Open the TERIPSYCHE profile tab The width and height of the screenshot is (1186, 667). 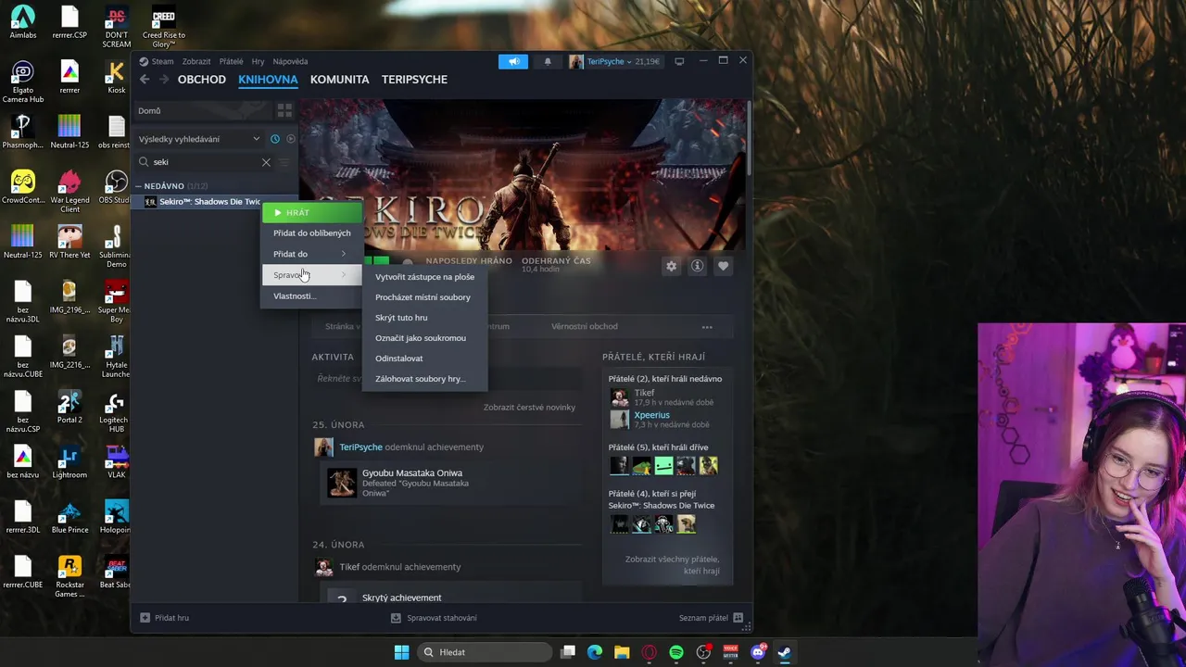[414, 80]
